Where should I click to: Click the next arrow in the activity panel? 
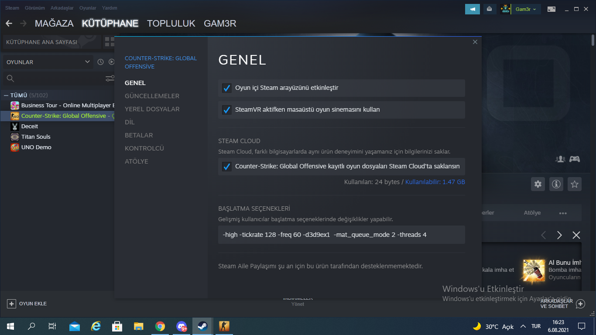(x=559, y=235)
